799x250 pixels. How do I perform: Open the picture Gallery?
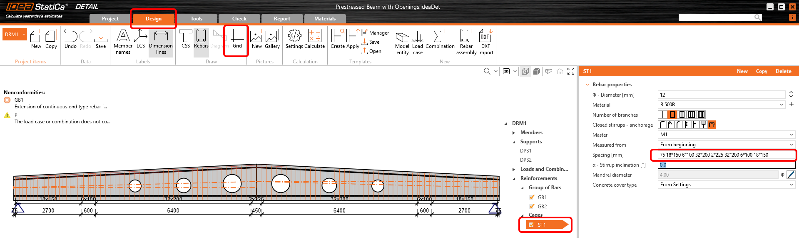coord(272,39)
